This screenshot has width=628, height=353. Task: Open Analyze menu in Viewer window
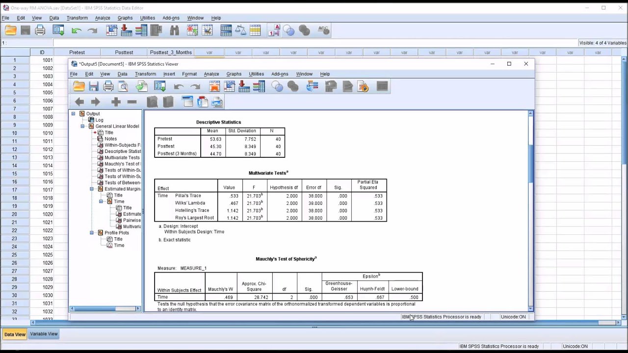211,74
